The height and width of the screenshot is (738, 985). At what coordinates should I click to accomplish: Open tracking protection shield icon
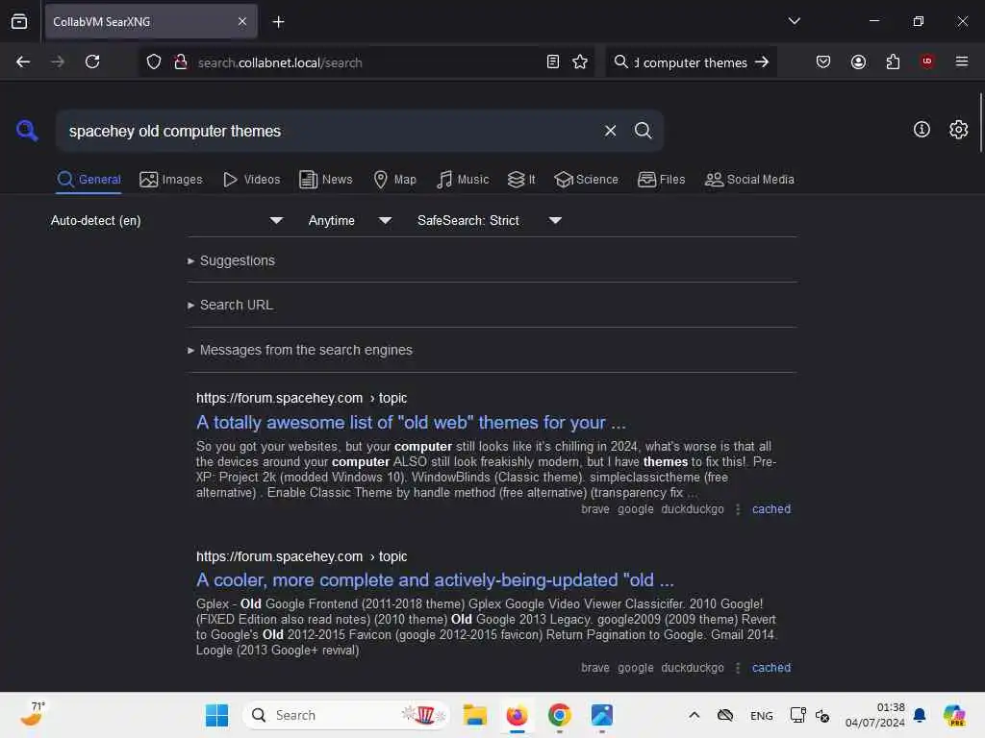[x=154, y=61]
